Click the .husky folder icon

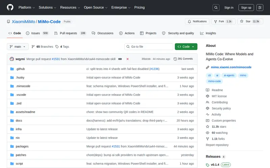point(12,78)
